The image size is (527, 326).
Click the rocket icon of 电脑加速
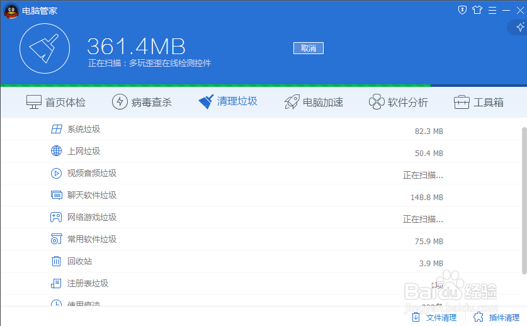pos(292,102)
